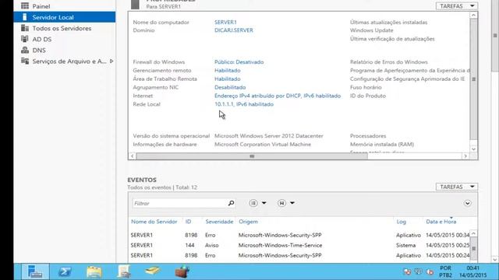The height and width of the screenshot is (280, 499).
Task: Sort events by ID column
Action: [x=189, y=222]
